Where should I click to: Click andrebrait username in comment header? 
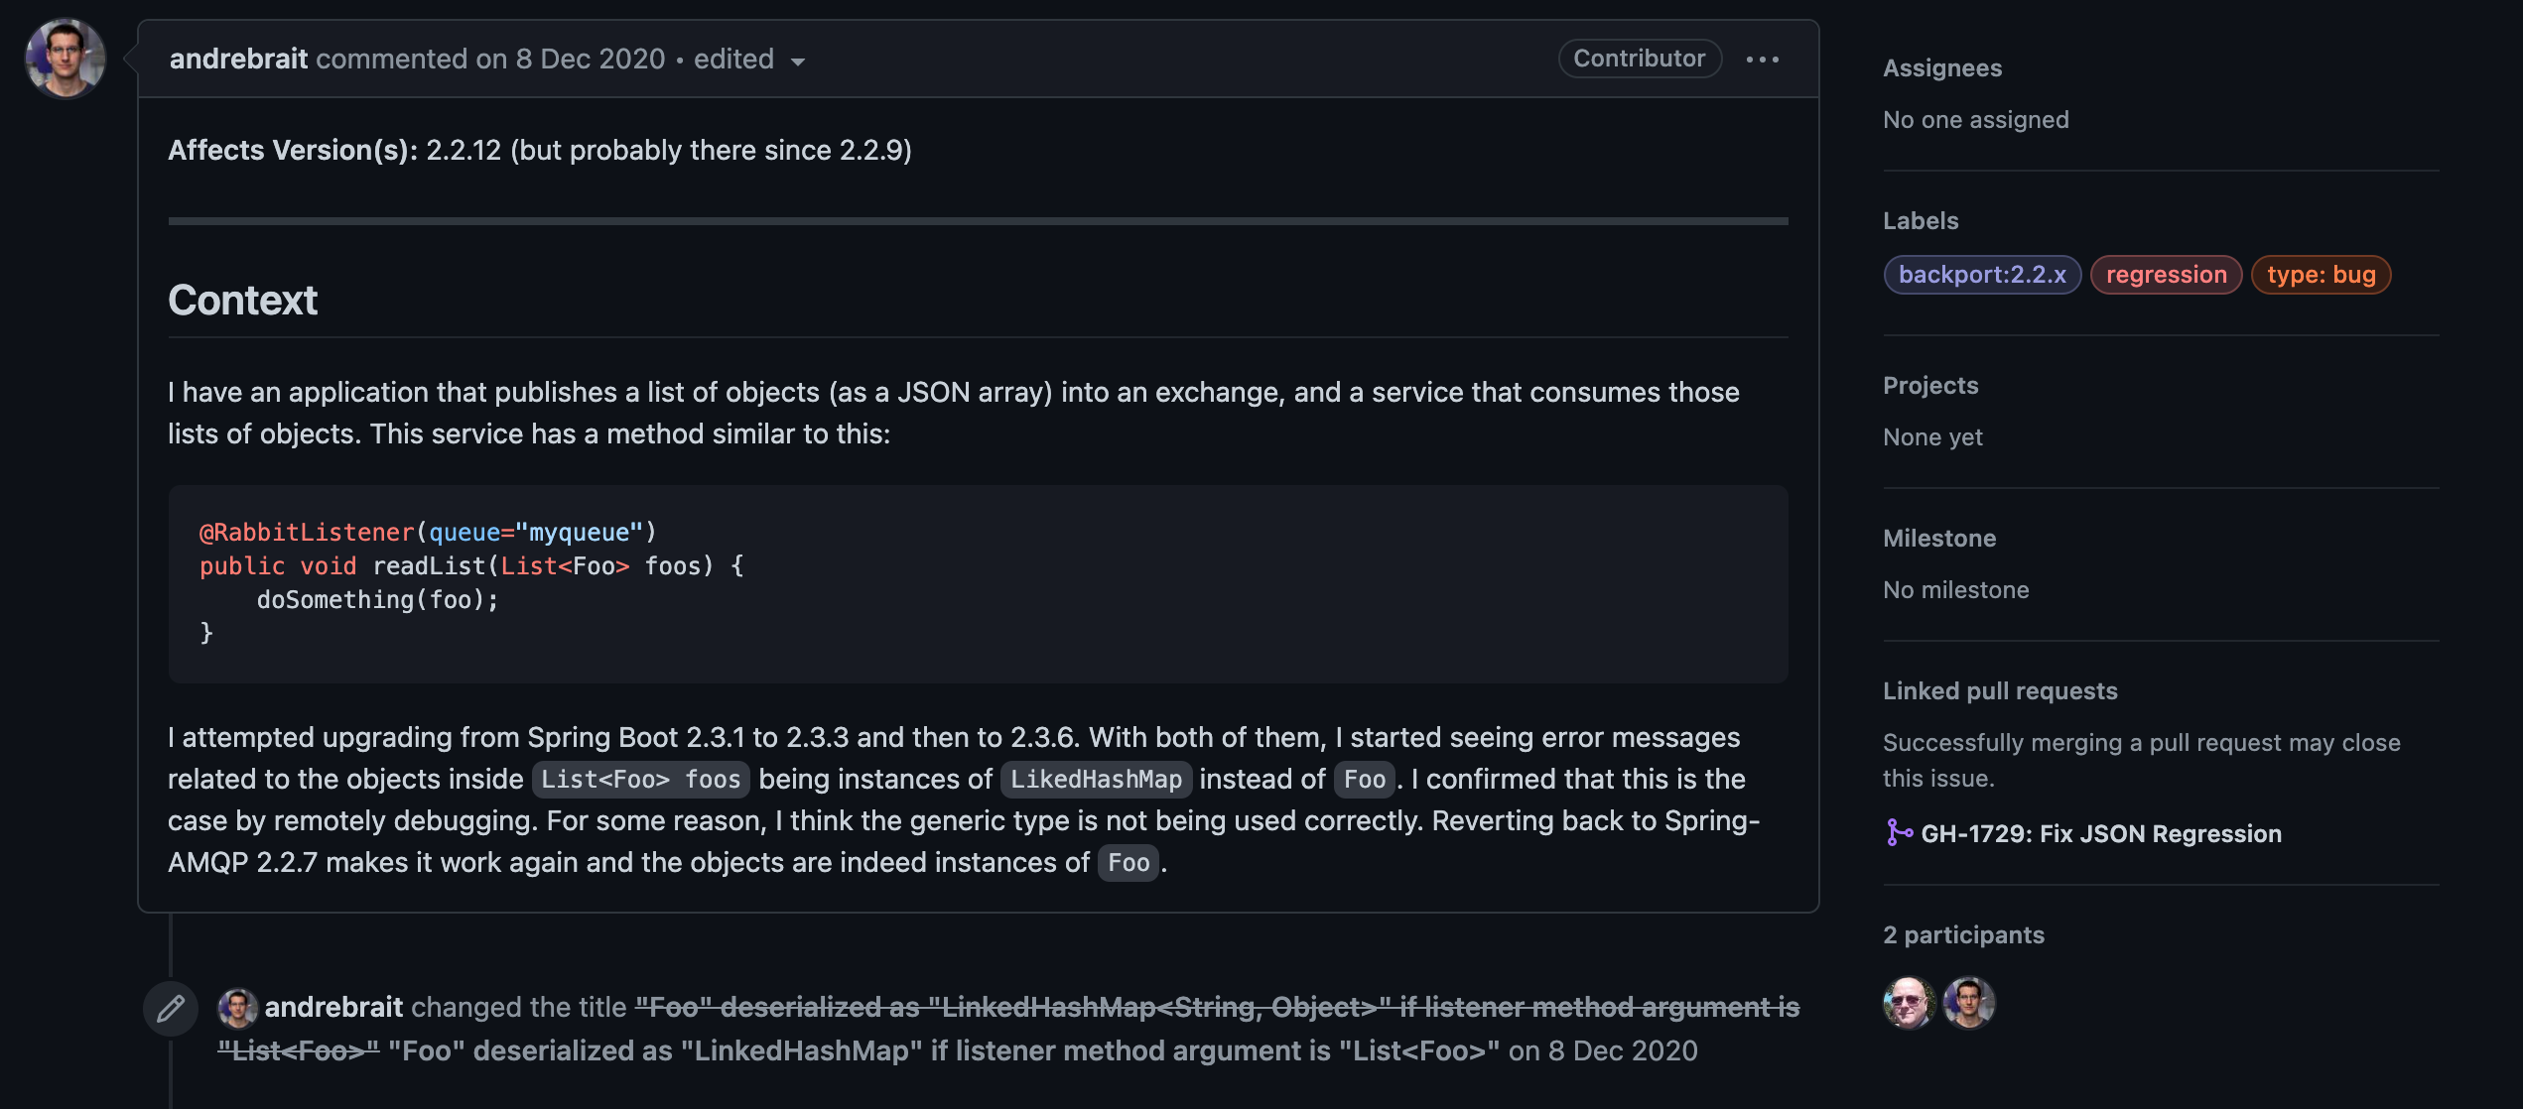coord(238,60)
